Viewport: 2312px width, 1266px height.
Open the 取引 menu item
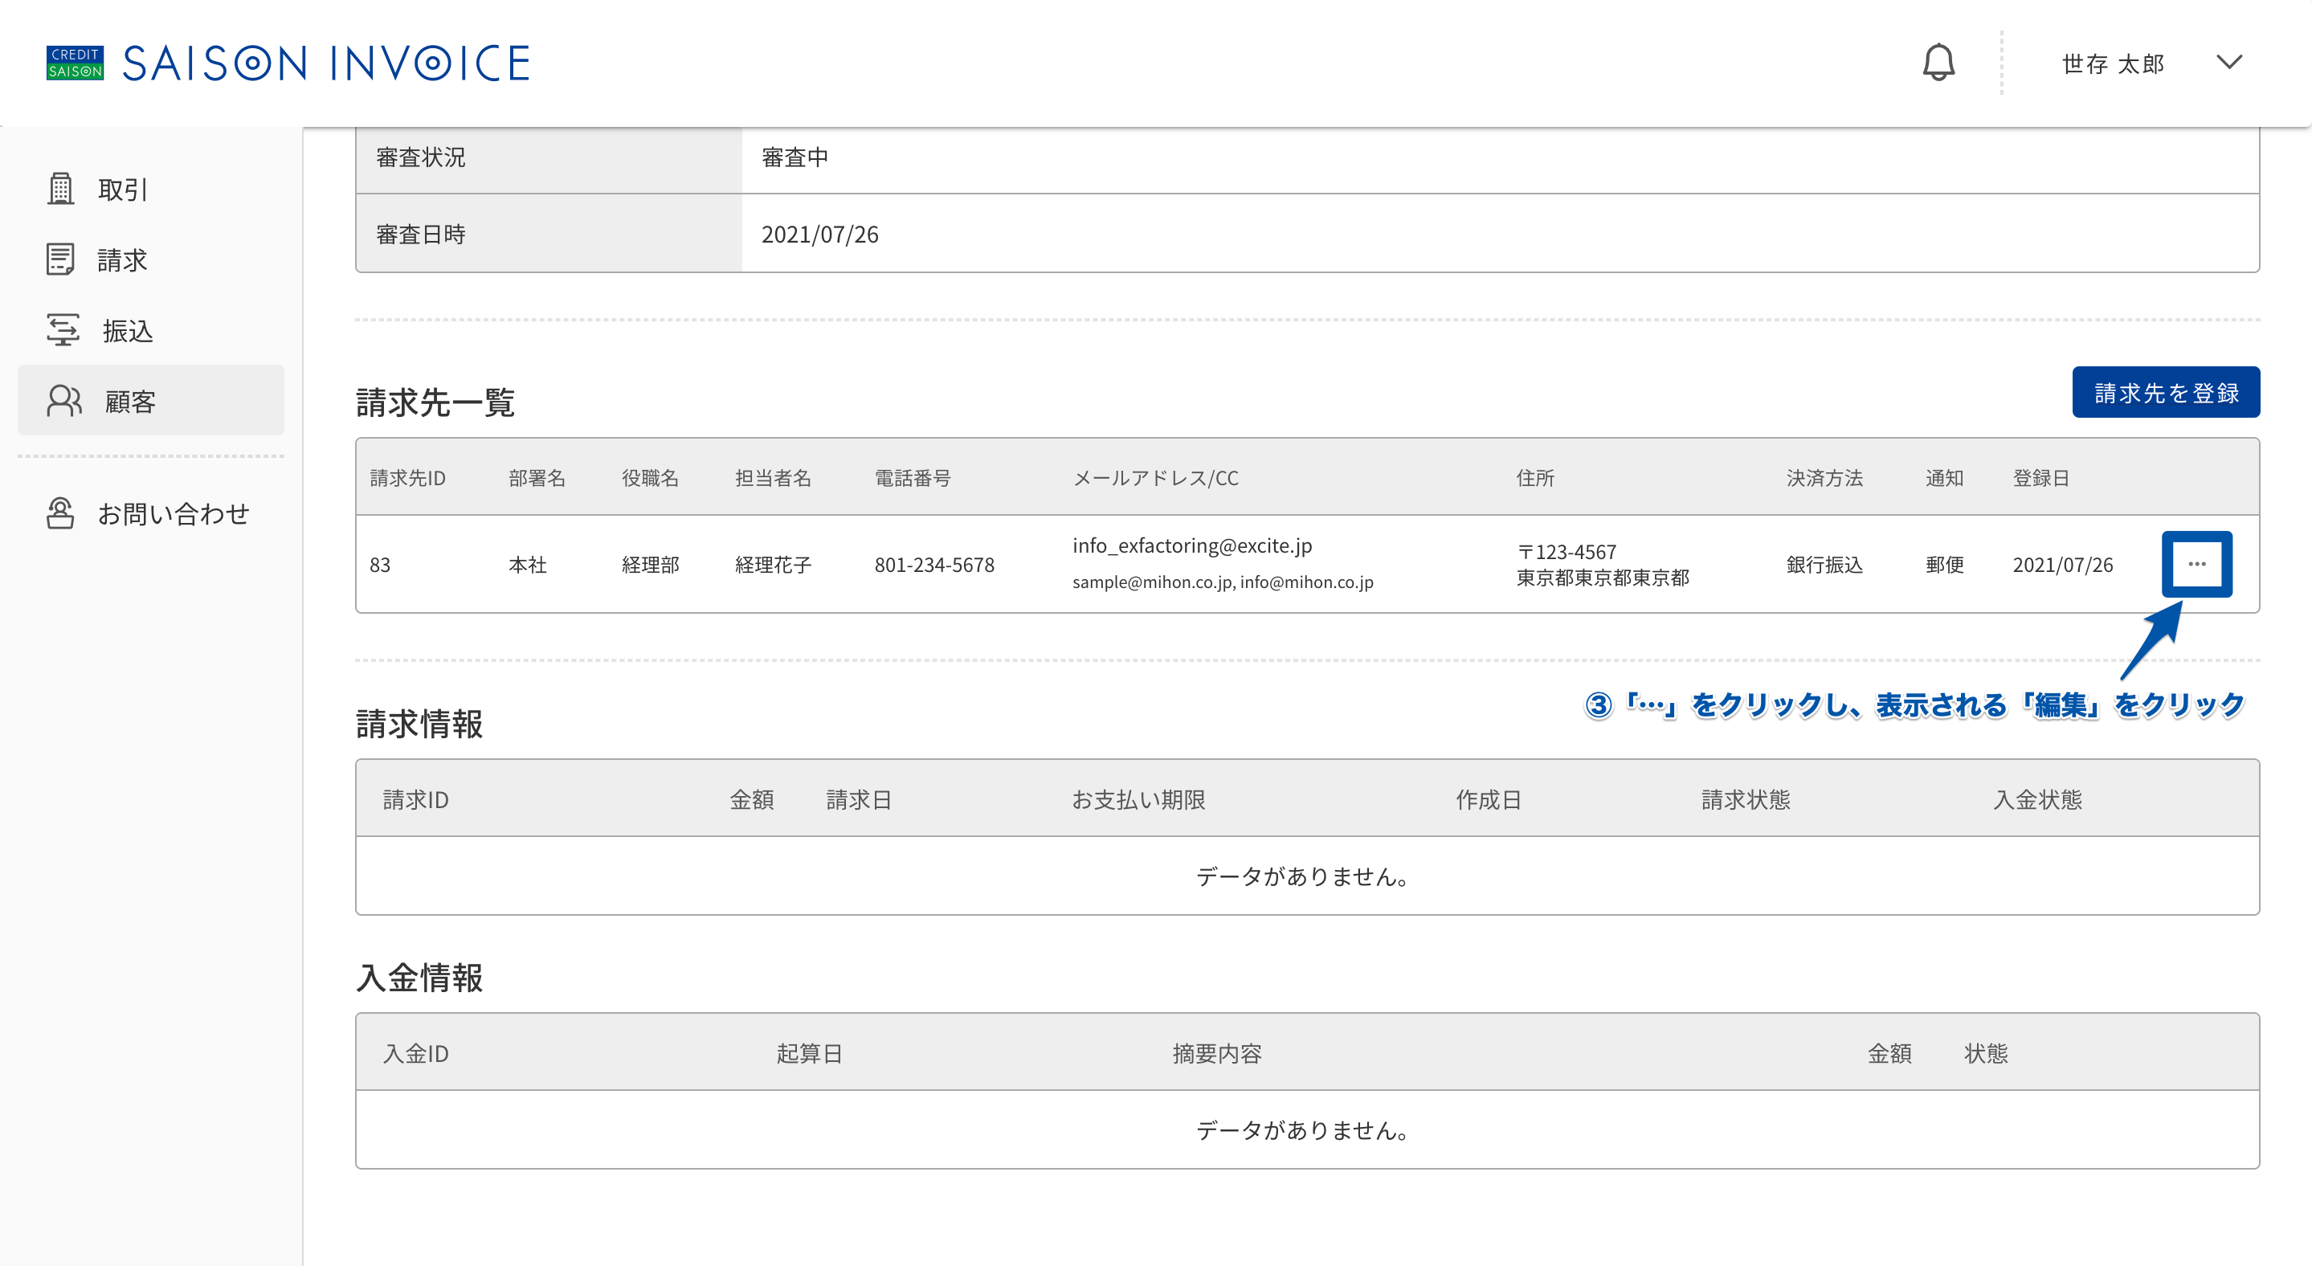[x=151, y=189]
